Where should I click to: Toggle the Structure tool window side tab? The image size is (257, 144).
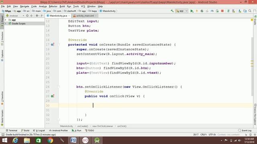[2, 39]
